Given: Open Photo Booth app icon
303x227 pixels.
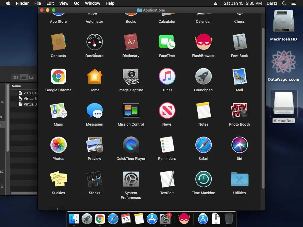Looking at the screenshot, I should point(239,111).
